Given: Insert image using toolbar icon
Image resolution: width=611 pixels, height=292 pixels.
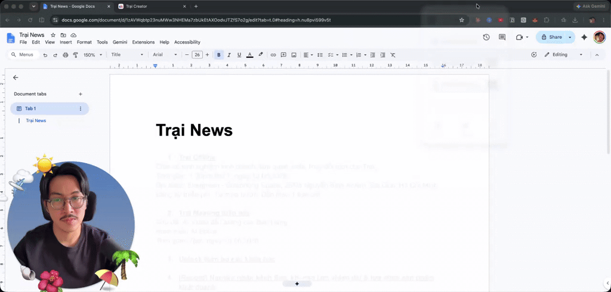Looking at the screenshot, I should click(x=294, y=55).
